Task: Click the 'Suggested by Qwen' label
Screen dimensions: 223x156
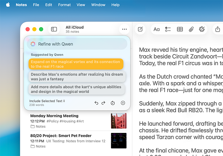Action: [47, 55]
